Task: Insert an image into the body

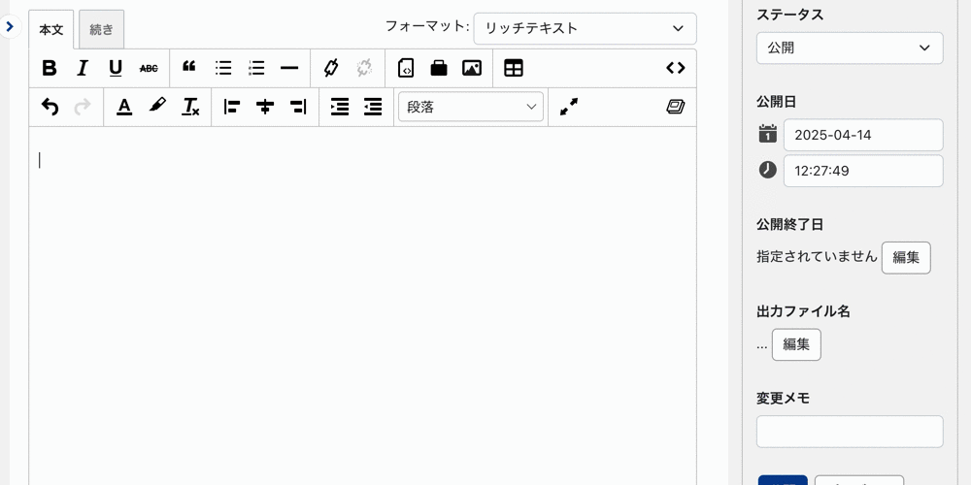Action: coord(472,68)
